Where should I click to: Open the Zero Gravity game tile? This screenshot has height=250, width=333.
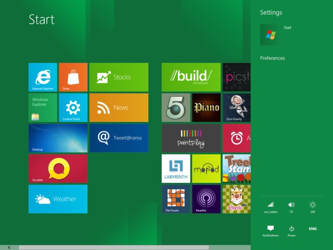point(237,108)
